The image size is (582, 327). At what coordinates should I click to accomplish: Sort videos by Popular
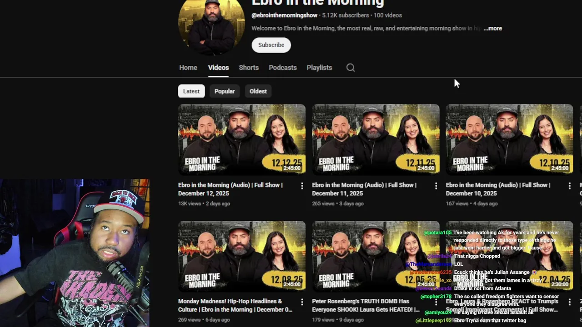click(225, 91)
